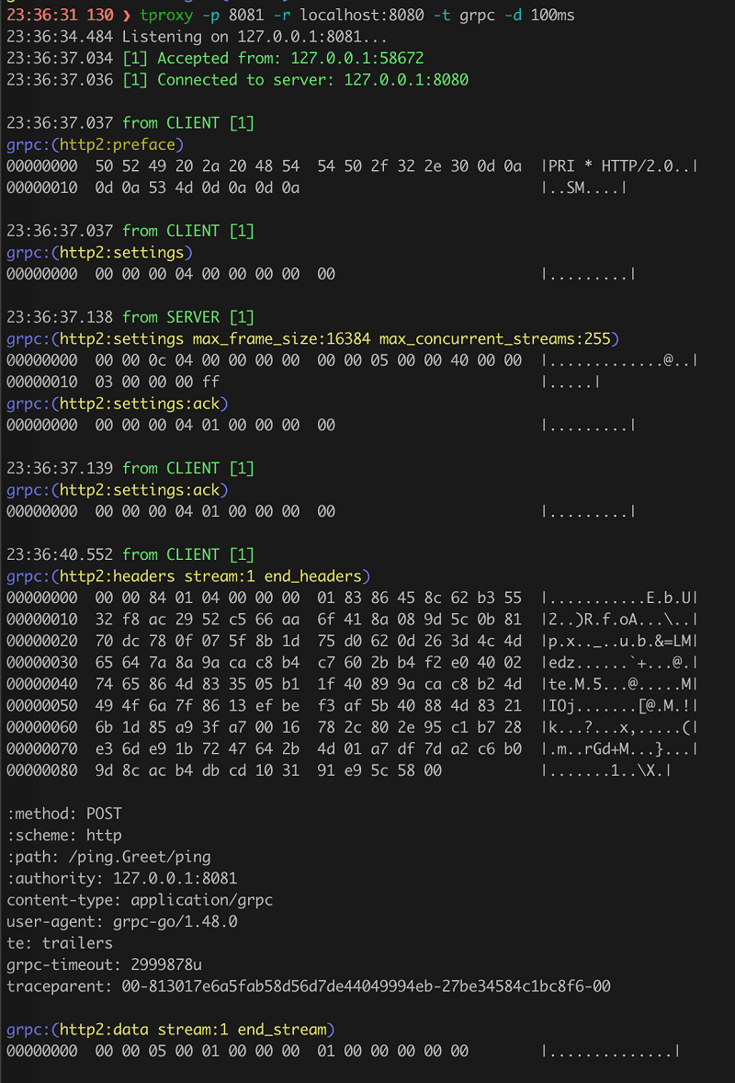Click the 'from SERVER [1]' header
The width and height of the screenshot is (735, 1083).
[x=188, y=317]
